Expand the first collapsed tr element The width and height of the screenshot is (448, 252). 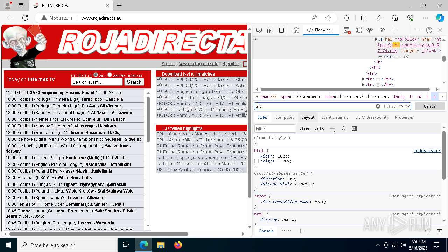pos(363,79)
